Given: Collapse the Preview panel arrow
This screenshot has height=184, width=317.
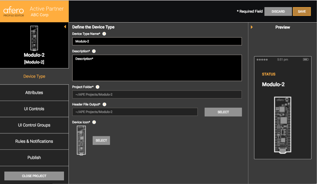Looking at the screenshot, I should click(x=252, y=27).
